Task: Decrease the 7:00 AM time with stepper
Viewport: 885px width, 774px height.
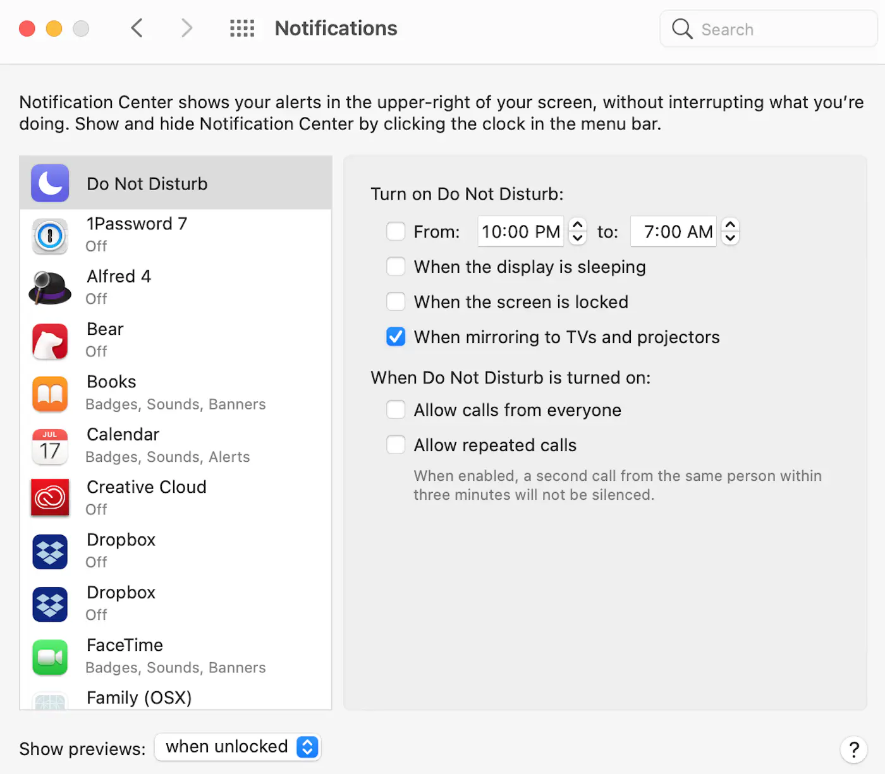Action: pyautogui.click(x=730, y=238)
